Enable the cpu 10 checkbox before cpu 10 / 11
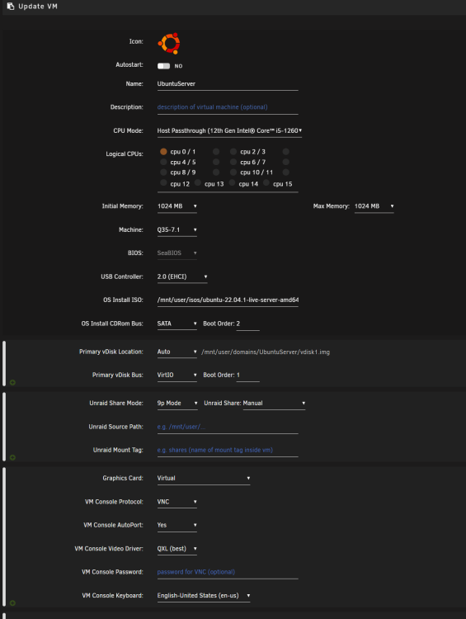Viewport: 466px width, 619px height. 233,172
